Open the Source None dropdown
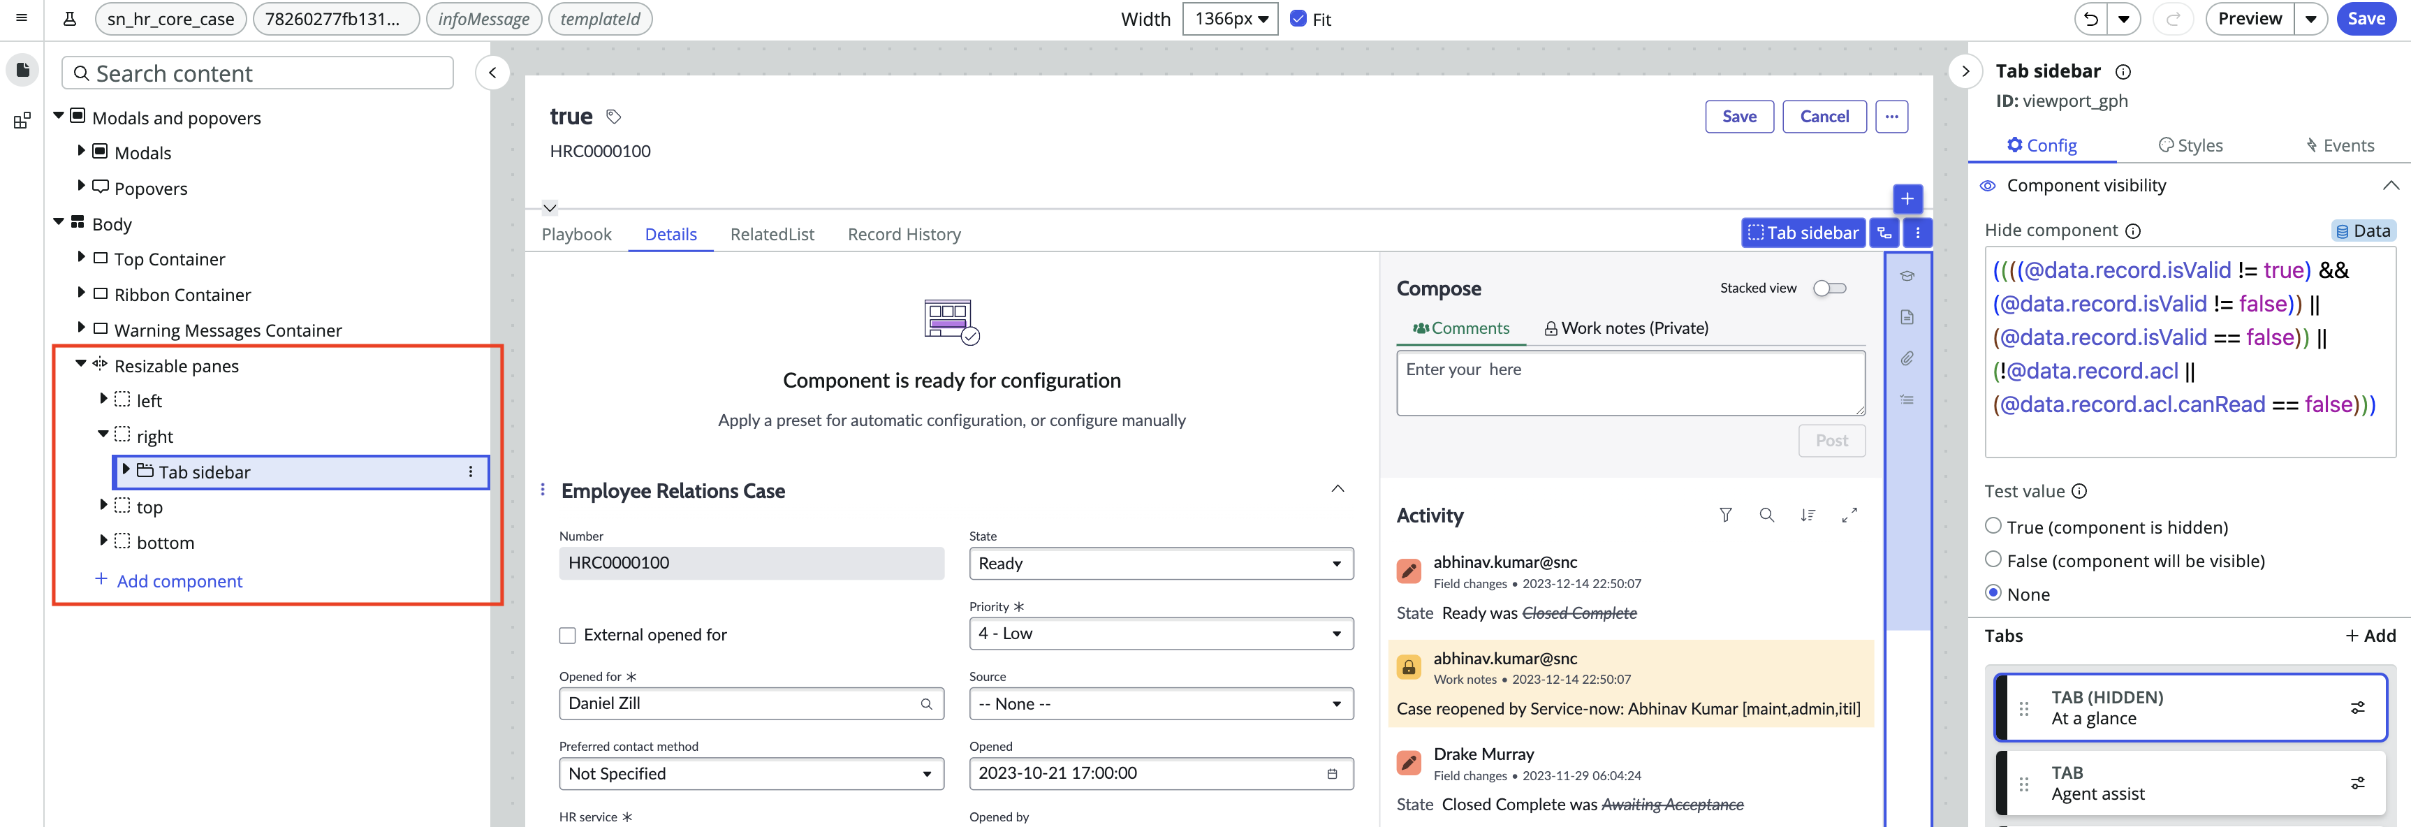 (x=1161, y=703)
